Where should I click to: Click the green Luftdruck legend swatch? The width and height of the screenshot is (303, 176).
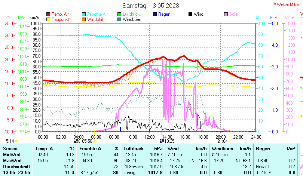coord(119,14)
